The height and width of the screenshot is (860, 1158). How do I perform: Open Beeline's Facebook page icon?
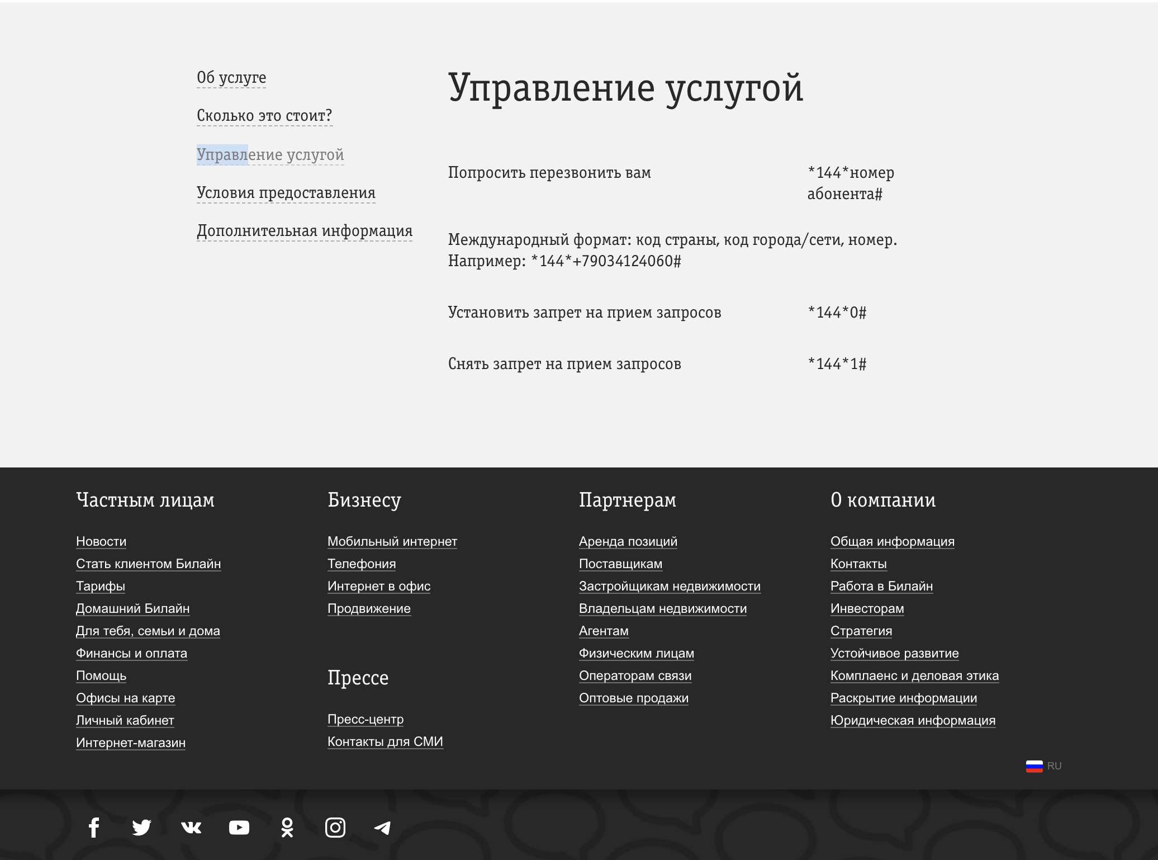click(94, 828)
